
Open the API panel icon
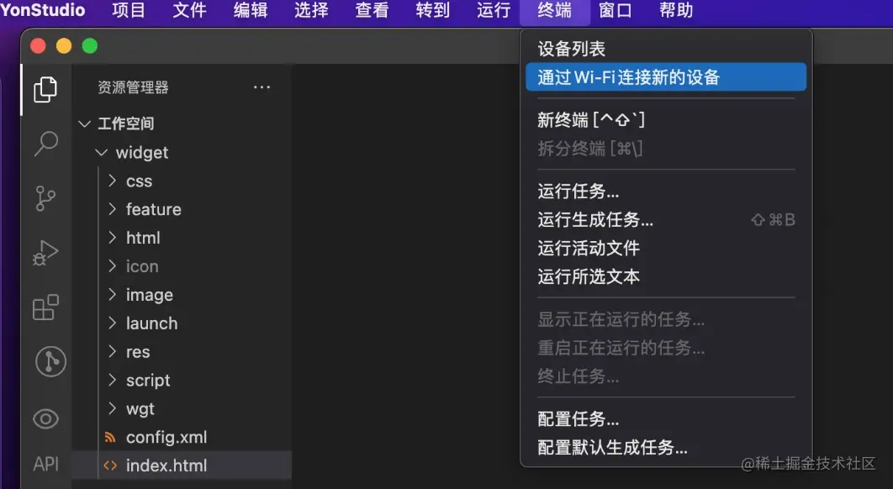coord(45,464)
